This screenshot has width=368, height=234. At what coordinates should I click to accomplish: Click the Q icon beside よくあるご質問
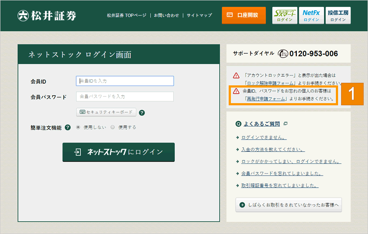238,124
